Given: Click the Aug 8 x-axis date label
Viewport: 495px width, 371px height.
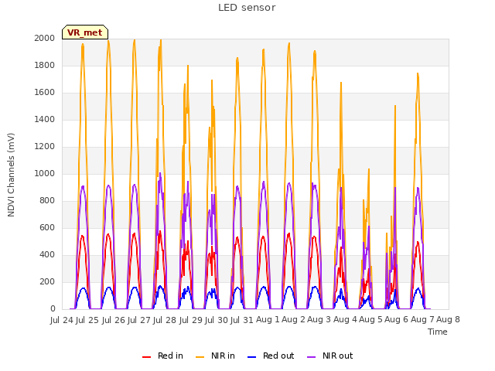Looking at the screenshot, I should click(x=449, y=320).
